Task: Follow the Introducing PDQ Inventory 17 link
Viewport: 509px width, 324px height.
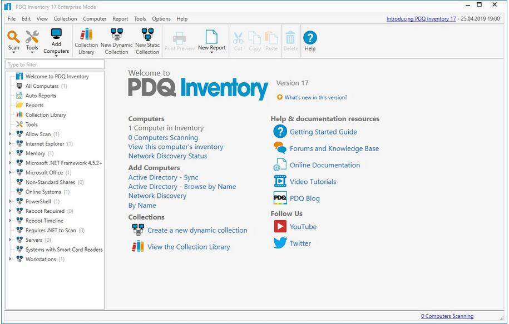Action: tap(421, 18)
